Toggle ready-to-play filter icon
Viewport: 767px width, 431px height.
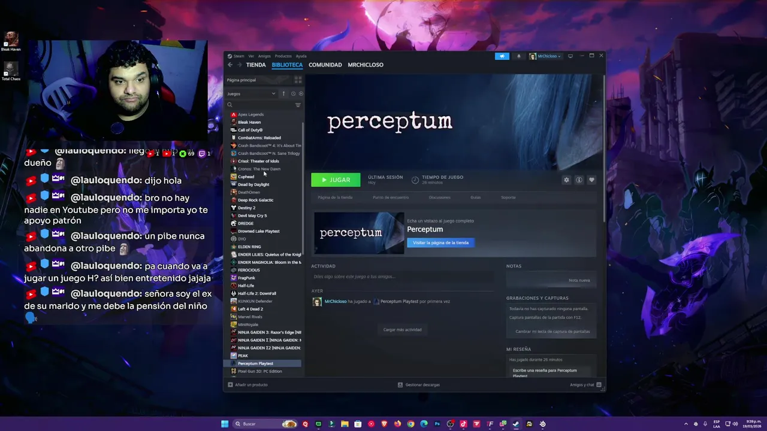pyautogui.click(x=301, y=93)
